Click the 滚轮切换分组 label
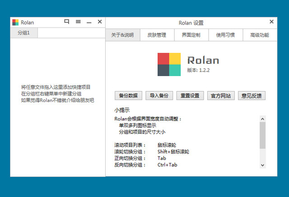289x197 pixels. [130, 152]
